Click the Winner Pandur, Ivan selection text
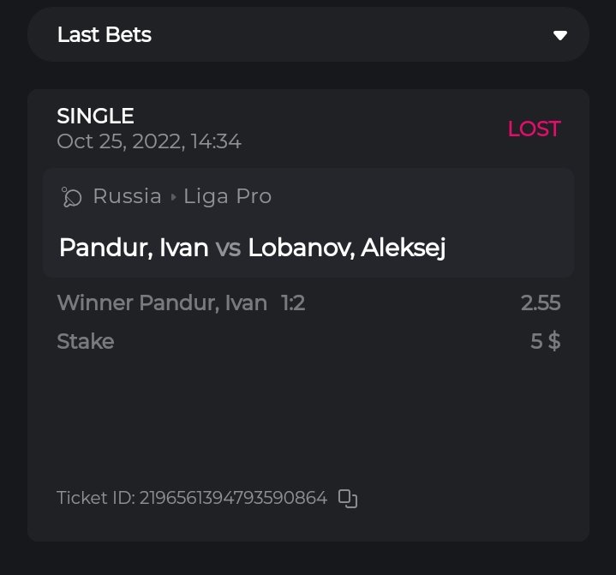 pyautogui.click(x=161, y=302)
